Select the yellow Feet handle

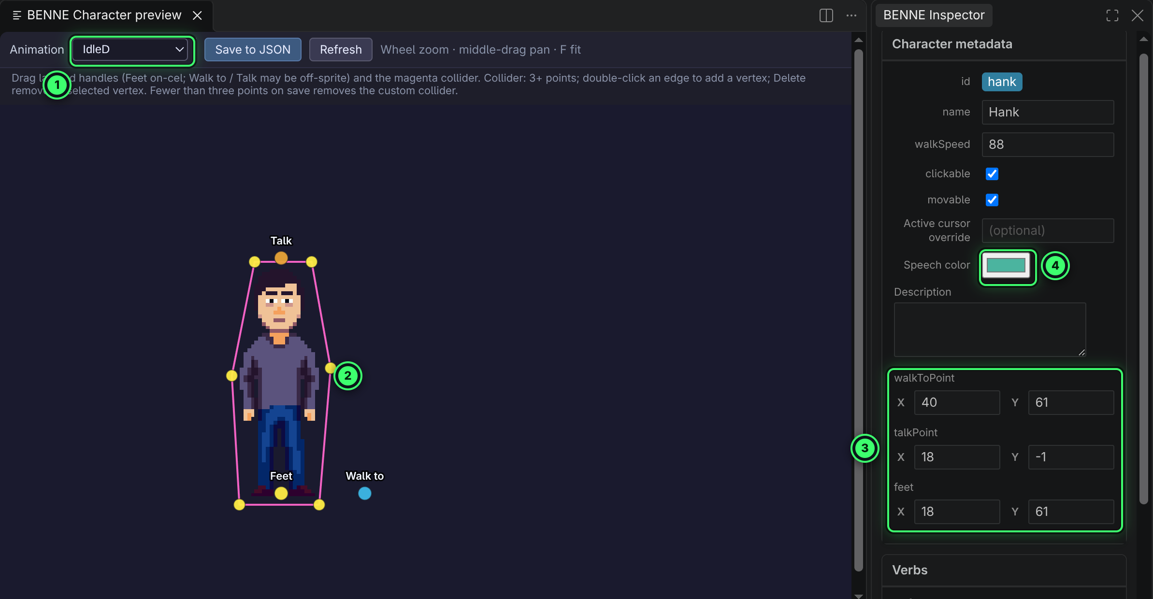[281, 493]
